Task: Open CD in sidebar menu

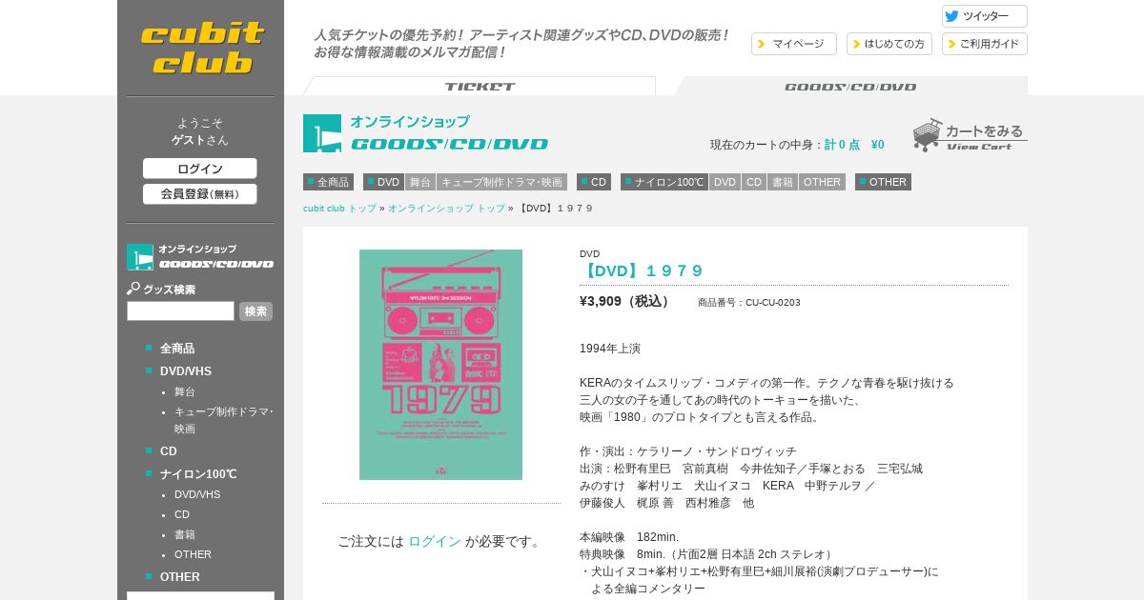Action: tap(169, 451)
